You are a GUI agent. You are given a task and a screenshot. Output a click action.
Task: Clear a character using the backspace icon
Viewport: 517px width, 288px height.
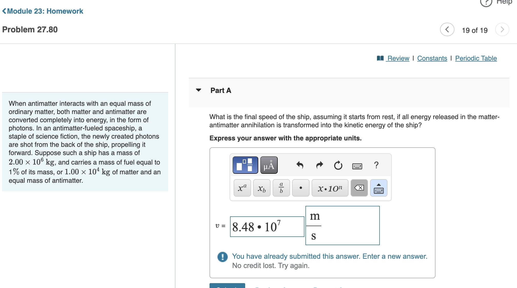(x=359, y=188)
